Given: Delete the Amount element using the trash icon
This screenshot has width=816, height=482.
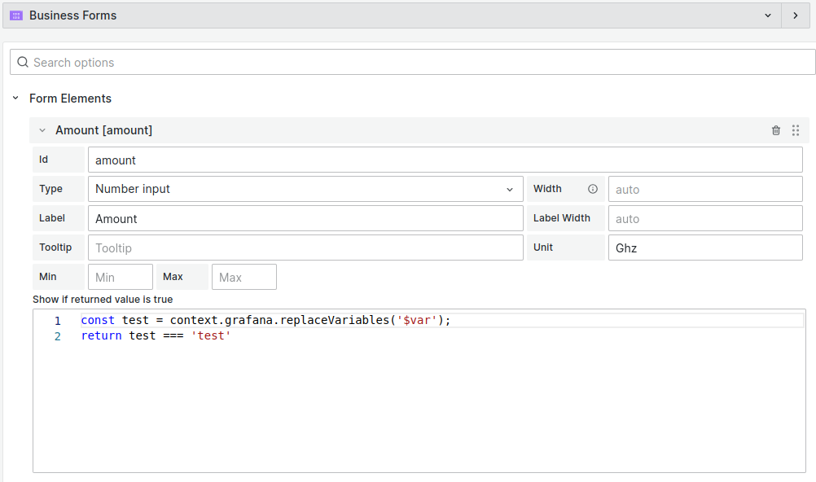Looking at the screenshot, I should pyautogui.click(x=775, y=130).
